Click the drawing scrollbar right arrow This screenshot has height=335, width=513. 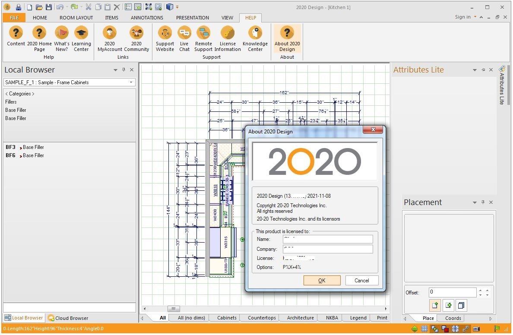(386, 309)
